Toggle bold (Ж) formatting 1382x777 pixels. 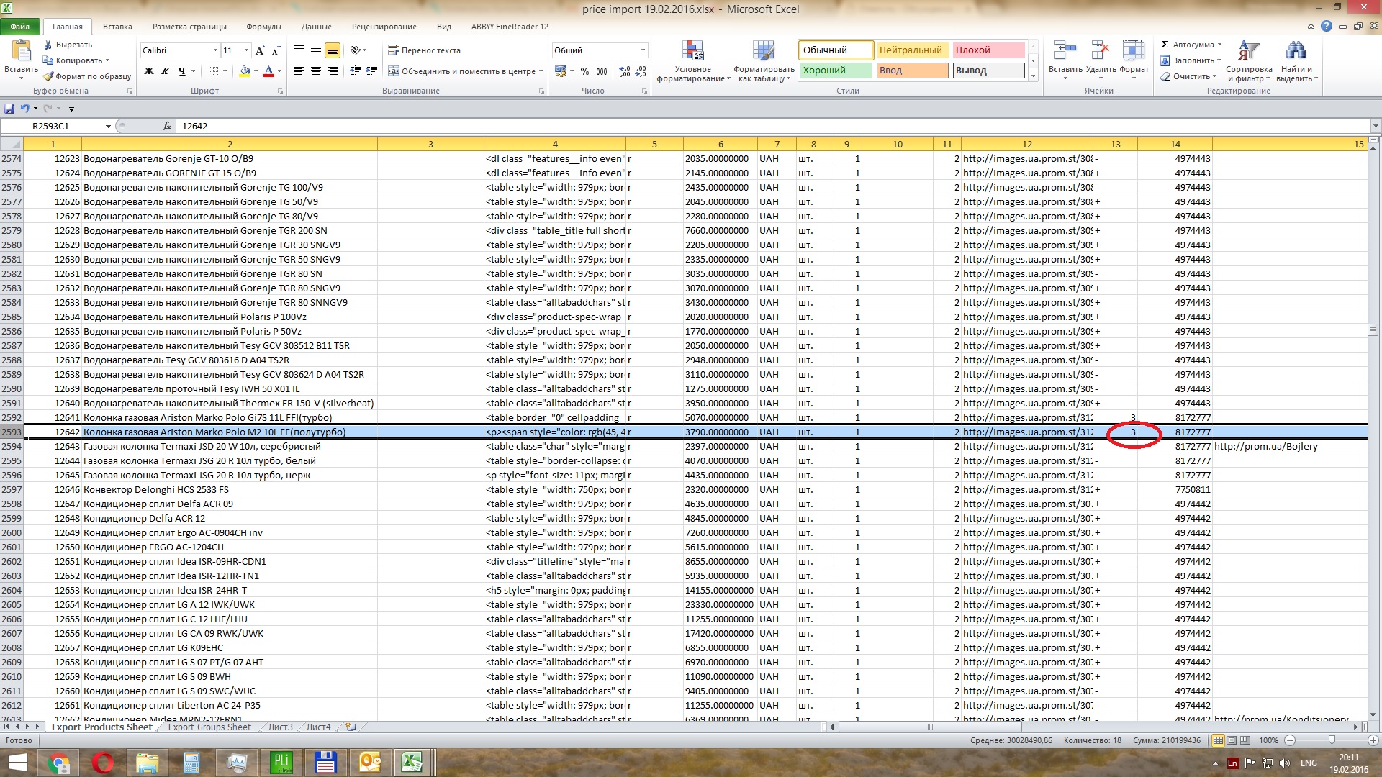(x=149, y=71)
